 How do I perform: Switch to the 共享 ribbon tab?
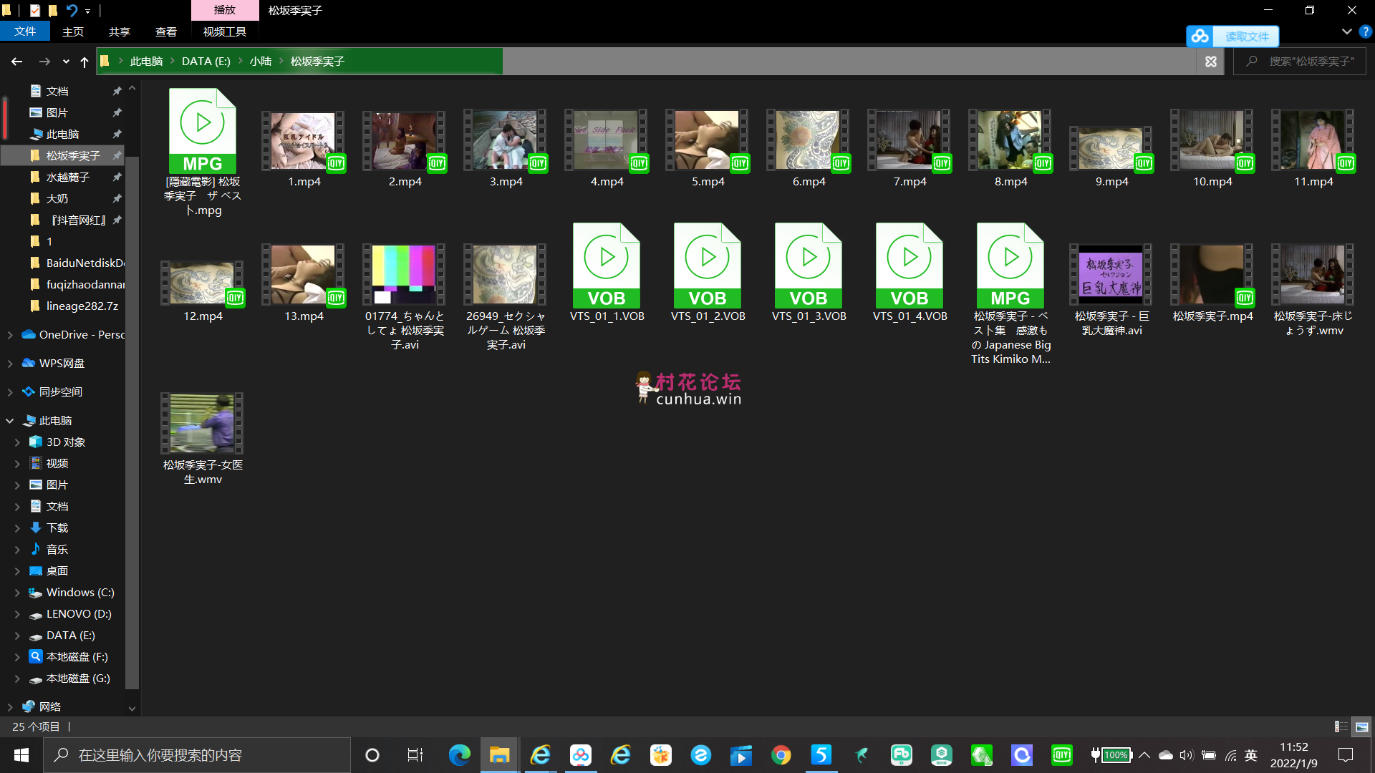[x=119, y=31]
